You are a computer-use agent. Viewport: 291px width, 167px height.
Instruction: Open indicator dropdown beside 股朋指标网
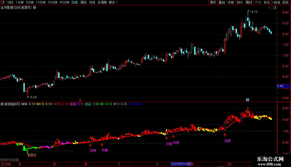2,104
